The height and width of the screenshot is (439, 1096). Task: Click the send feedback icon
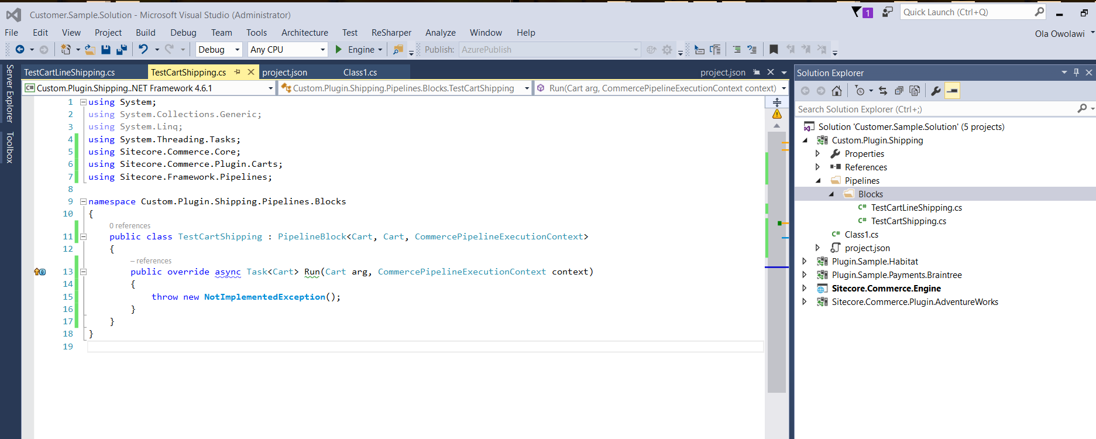888,12
